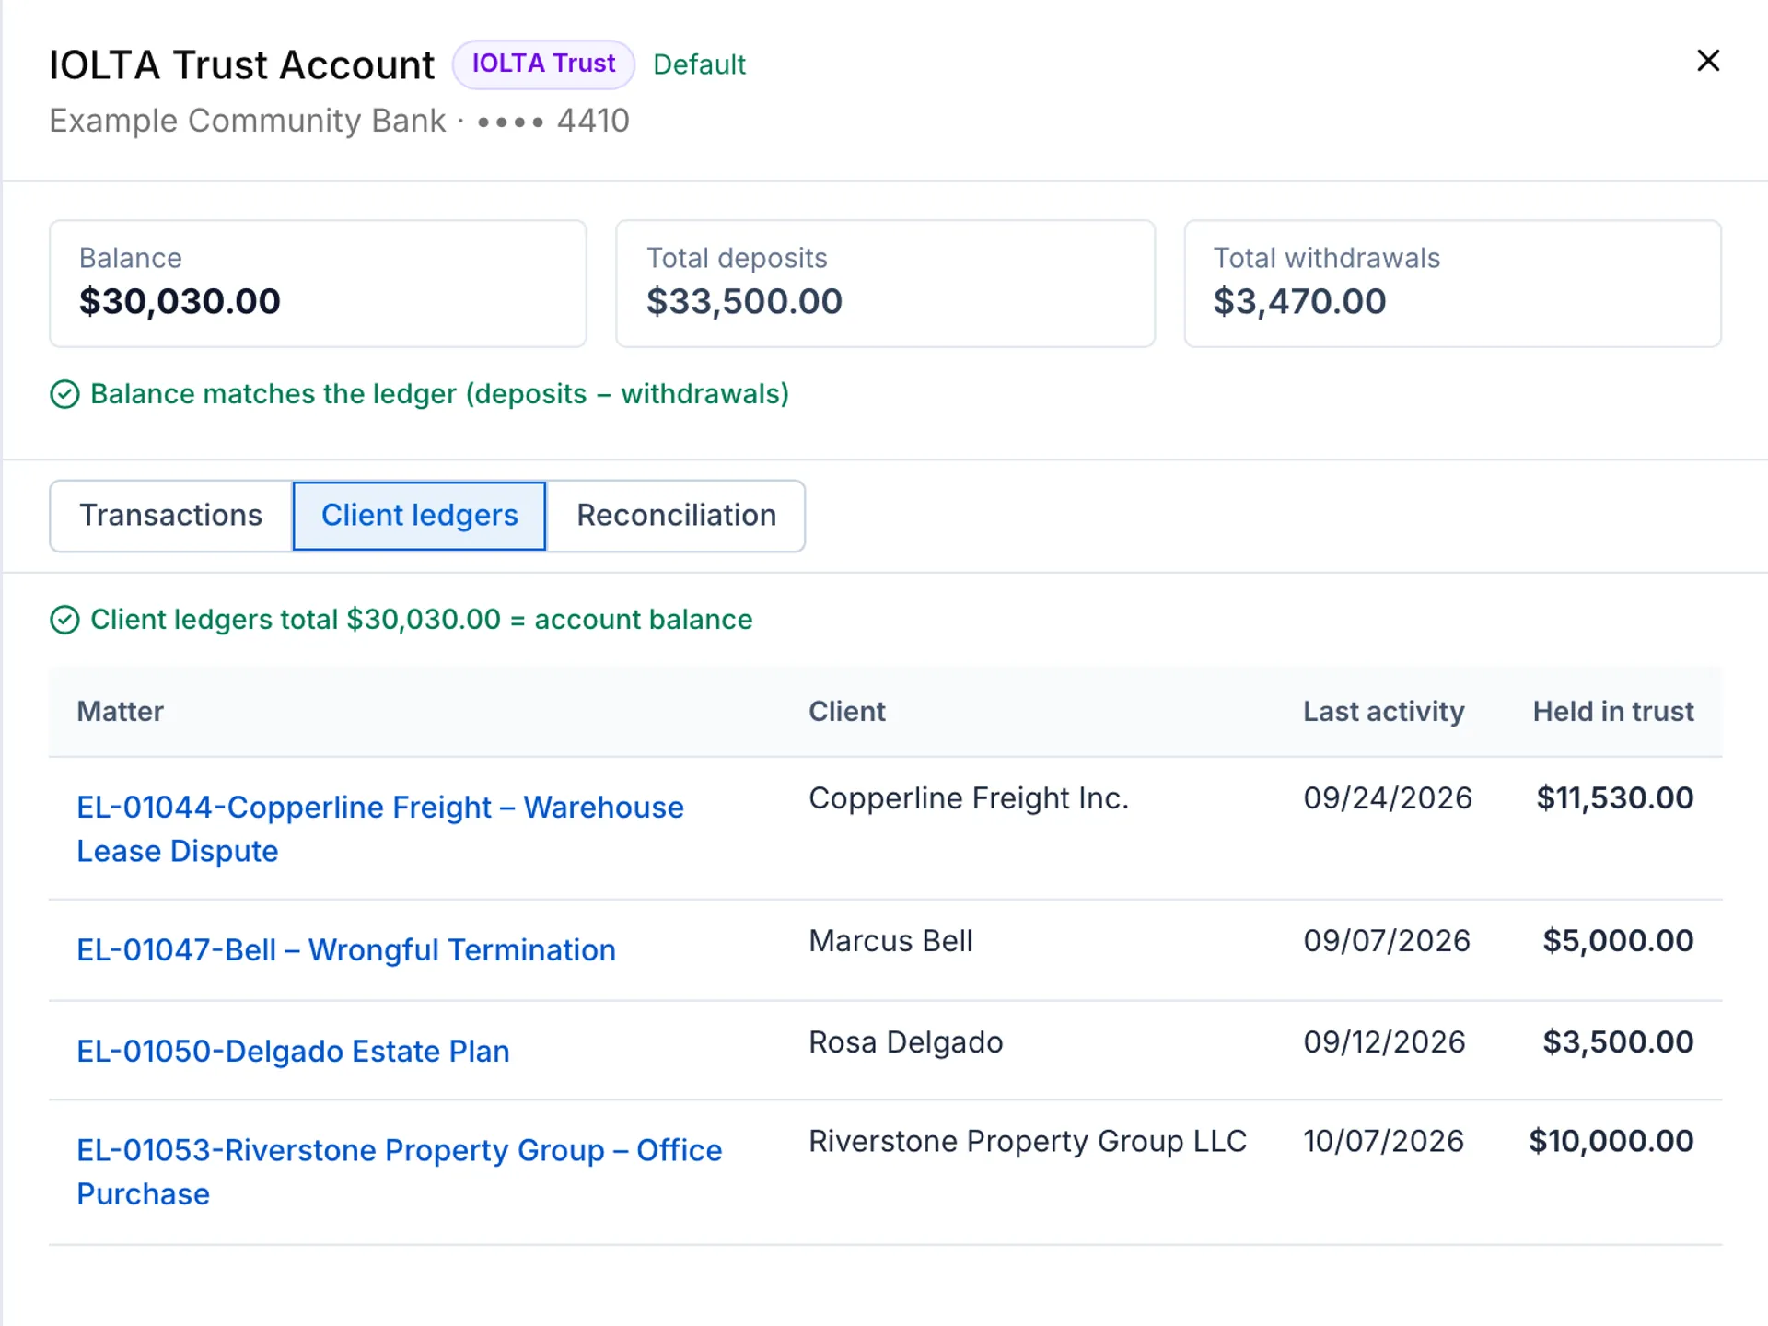Click the Example Community Bank account line
This screenshot has height=1326, width=1768.
coord(339,121)
